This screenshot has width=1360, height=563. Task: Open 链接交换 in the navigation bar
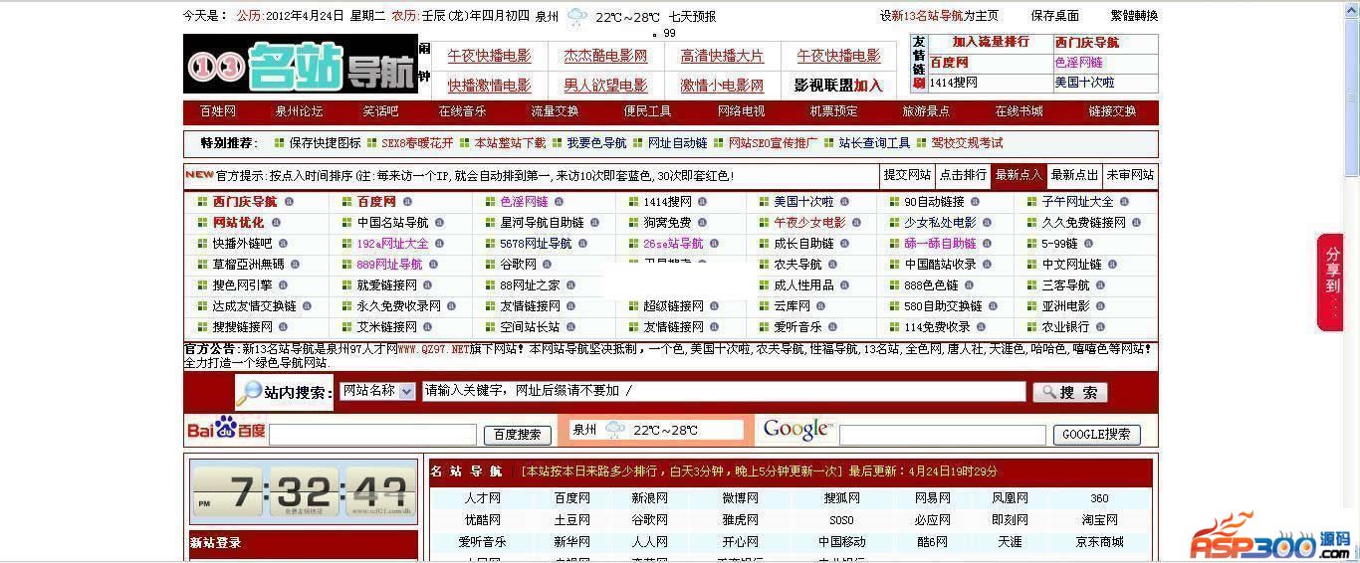click(x=1112, y=111)
